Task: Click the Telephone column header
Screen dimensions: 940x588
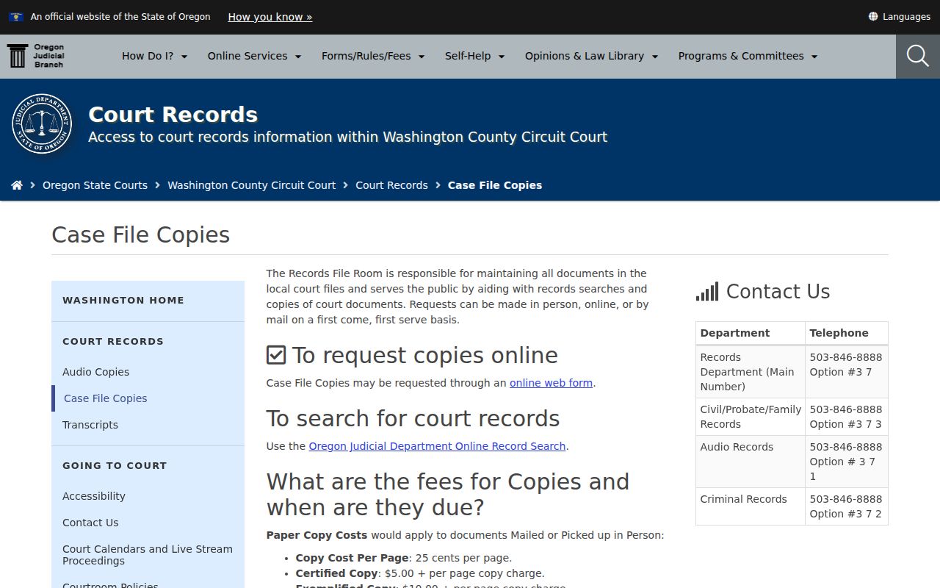Action: pyautogui.click(x=847, y=333)
